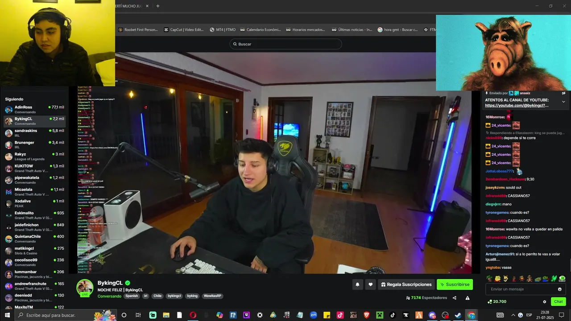This screenshot has width=571, height=321.
Task: Open the emoji picker in chat input
Action: pyautogui.click(x=560, y=289)
